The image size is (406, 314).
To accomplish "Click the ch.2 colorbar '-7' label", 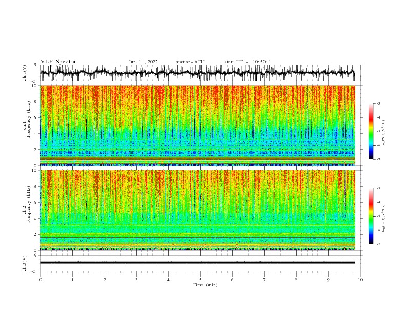I will coord(378,244).
